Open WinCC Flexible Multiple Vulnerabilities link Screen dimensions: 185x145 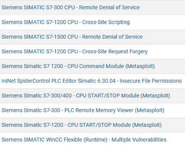tap(84, 140)
